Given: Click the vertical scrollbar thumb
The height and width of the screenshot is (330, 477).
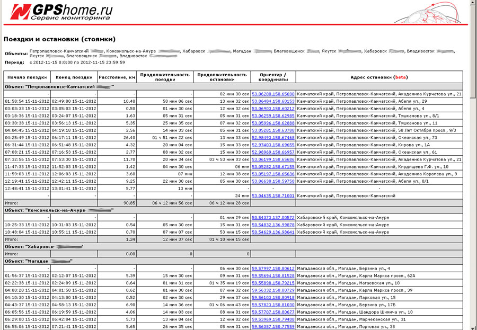Looking at the screenshot, I should (x=473, y=52).
